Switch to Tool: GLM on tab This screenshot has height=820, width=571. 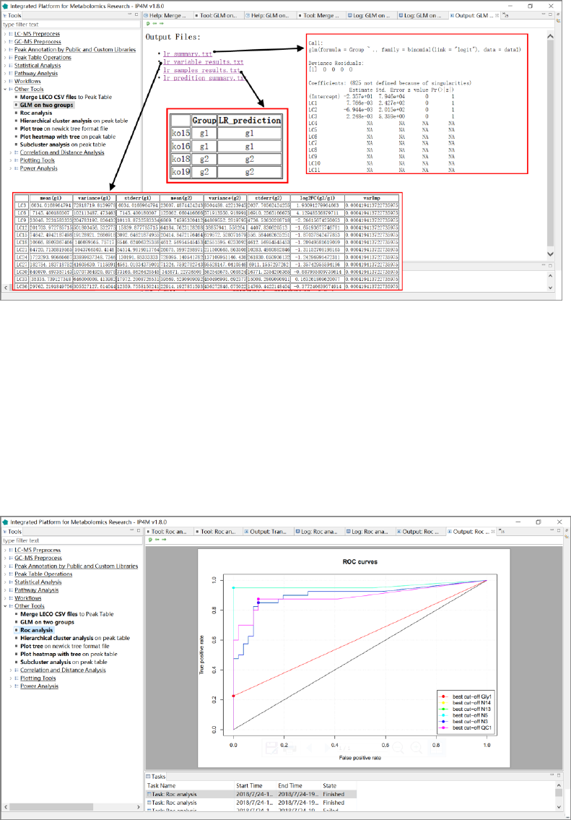click(x=218, y=16)
